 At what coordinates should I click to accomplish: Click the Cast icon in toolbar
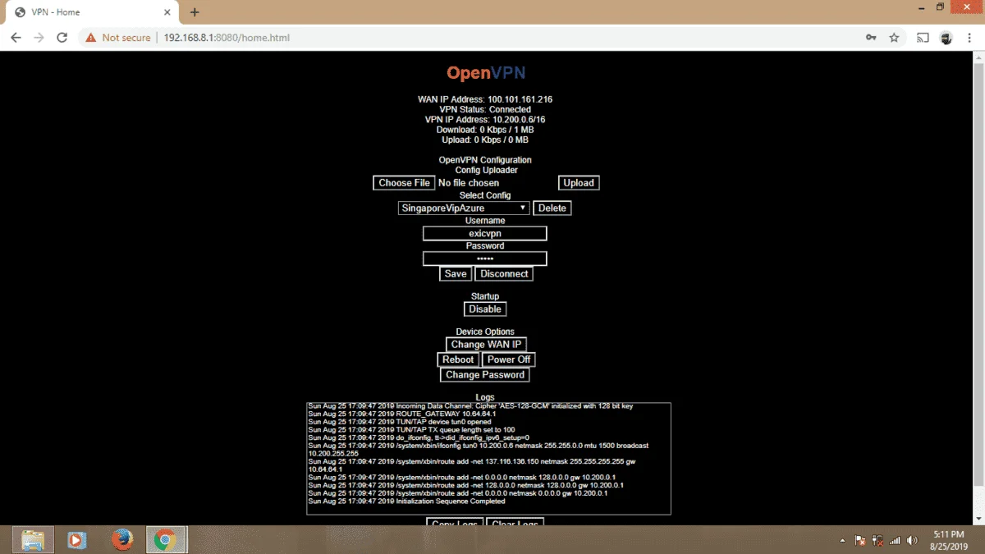click(x=923, y=38)
